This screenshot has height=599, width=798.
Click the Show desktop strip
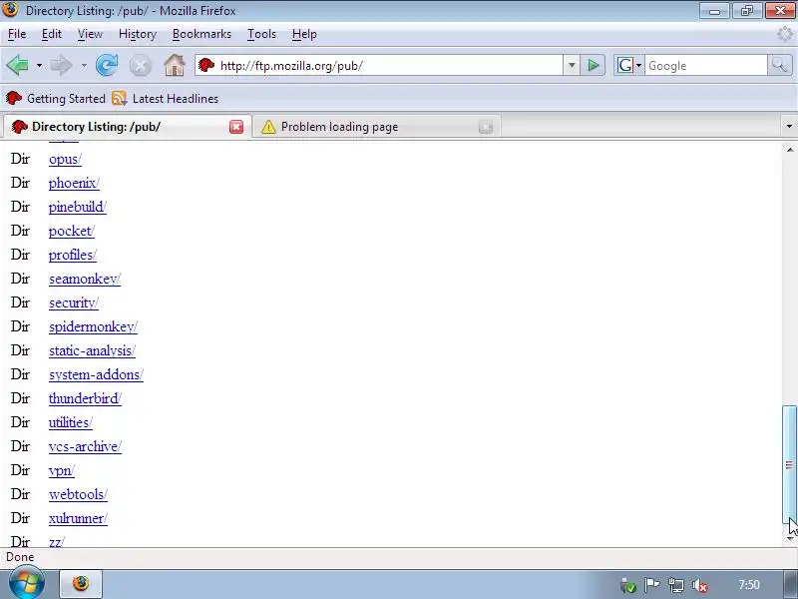(x=790, y=584)
